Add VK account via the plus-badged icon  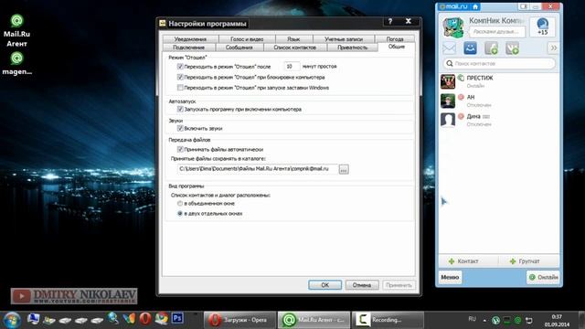[512, 48]
